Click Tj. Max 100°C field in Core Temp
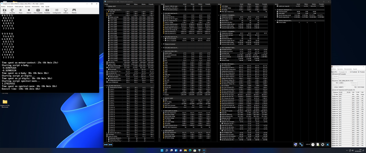This screenshot has height=153, width=366. pyautogui.click(x=345, y=94)
